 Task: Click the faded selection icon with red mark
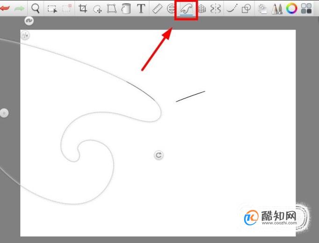[67, 8]
